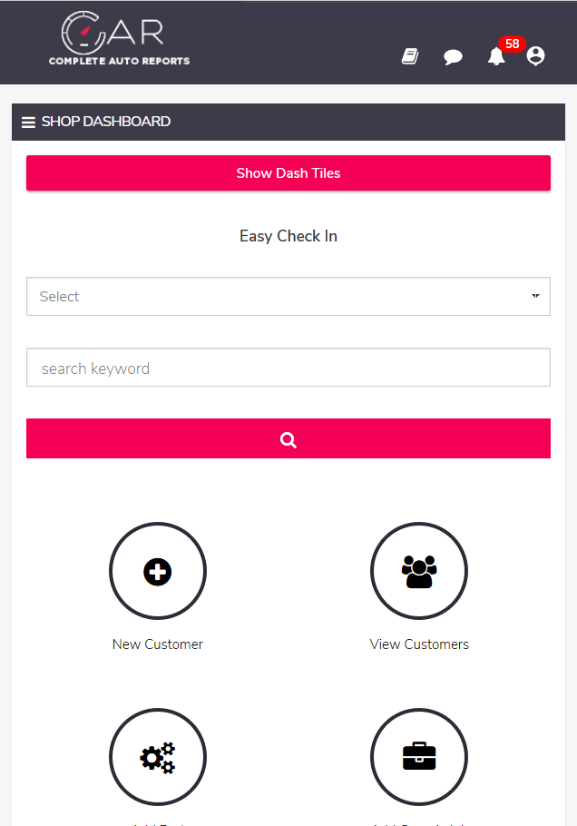
Task: Open the user profile icon
Action: 535,56
